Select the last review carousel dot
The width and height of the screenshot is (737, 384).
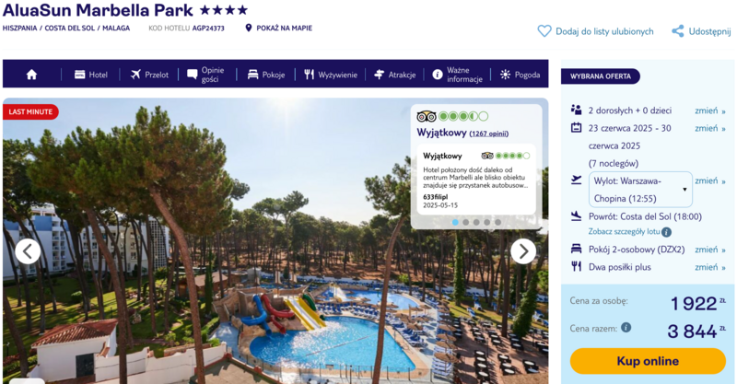pos(497,222)
